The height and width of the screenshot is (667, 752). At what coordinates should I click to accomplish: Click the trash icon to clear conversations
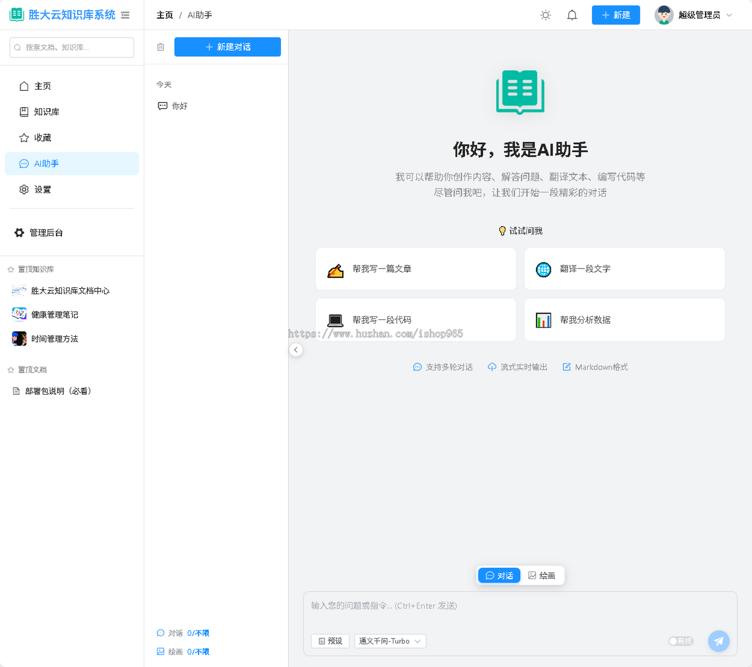[160, 47]
